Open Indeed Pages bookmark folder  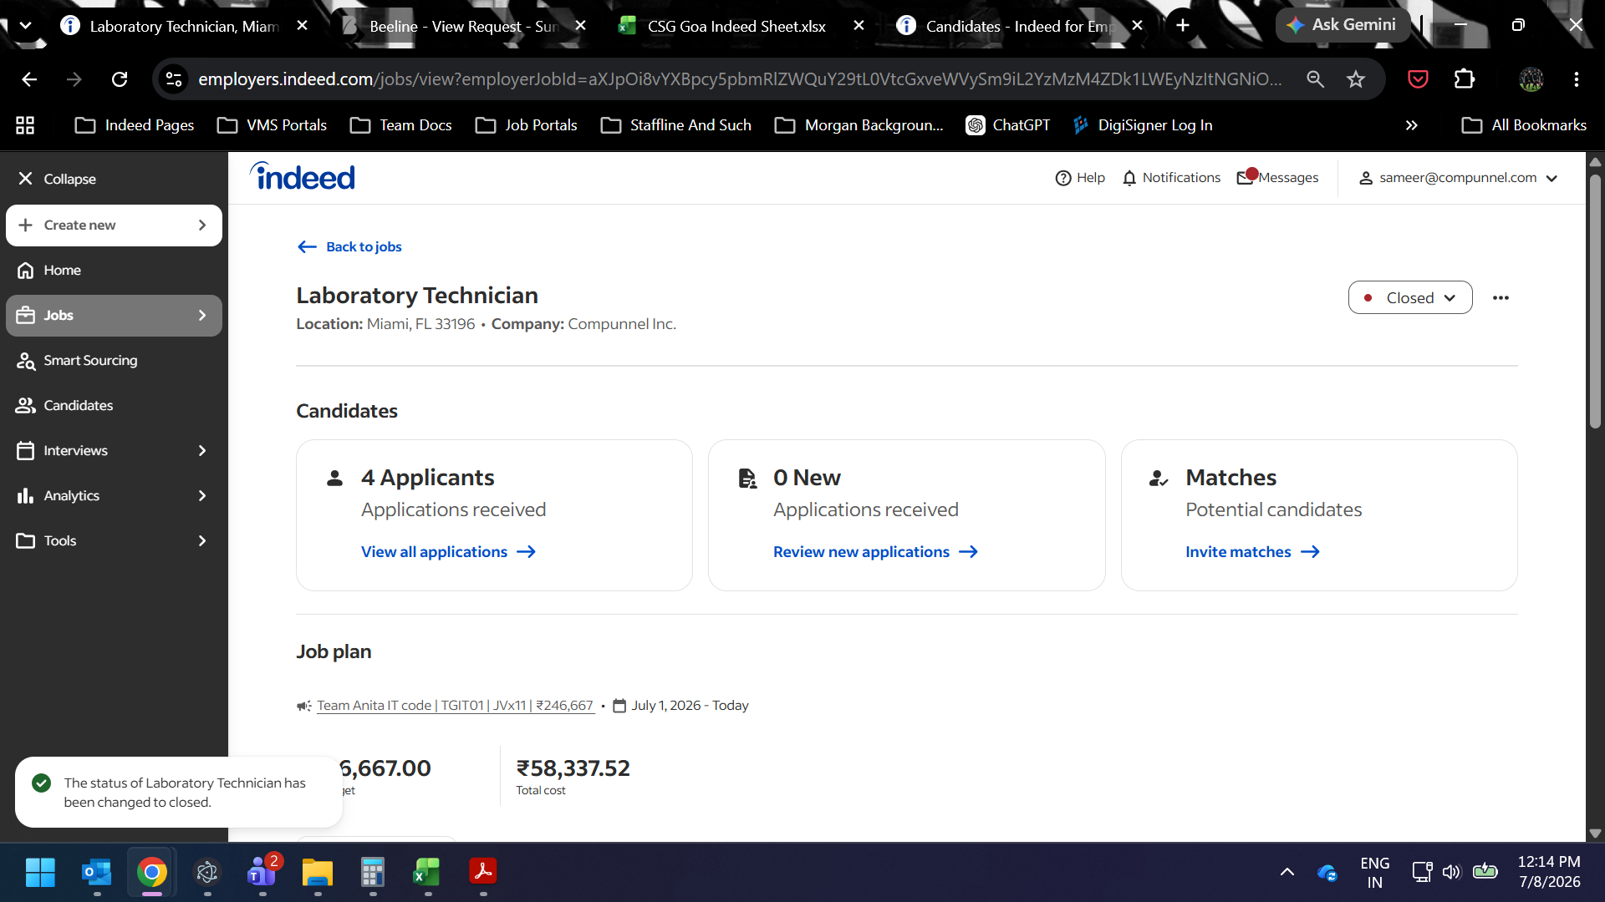tap(135, 125)
